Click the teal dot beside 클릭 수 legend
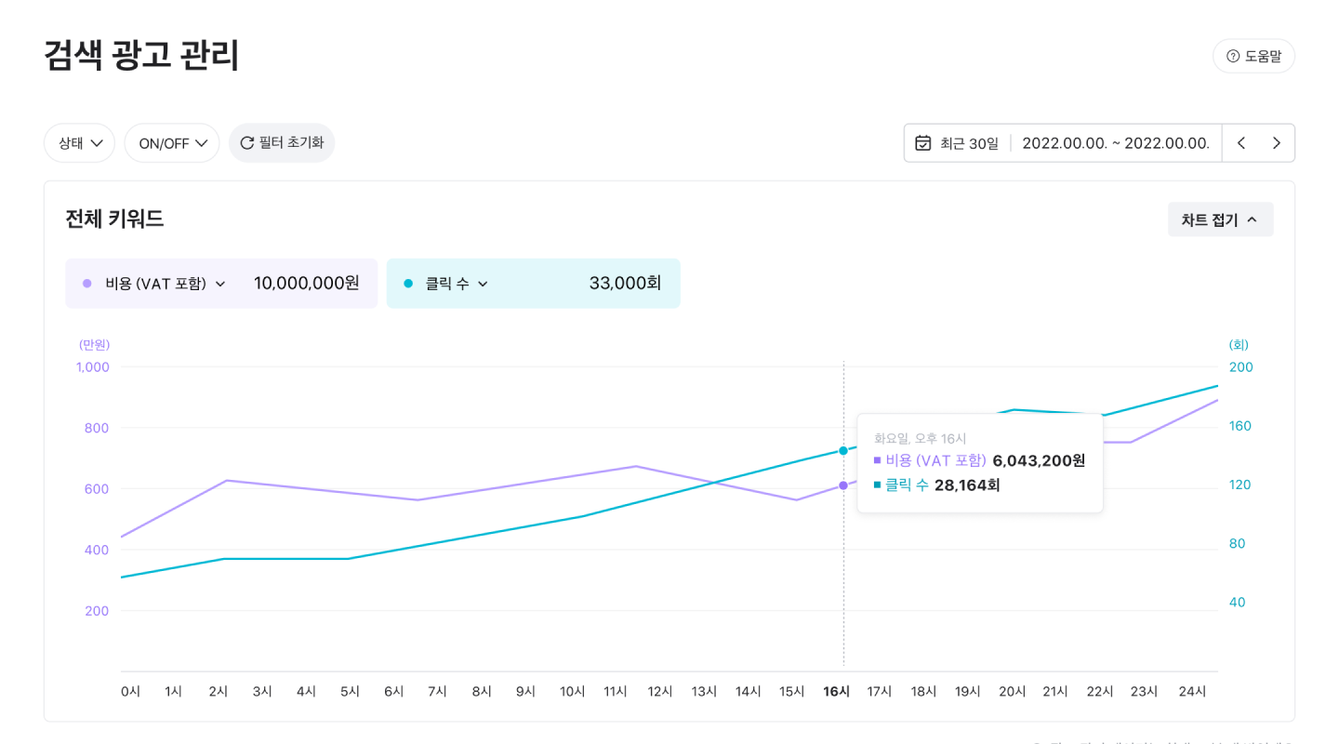Viewport: 1339px width, 744px height. pyautogui.click(x=408, y=284)
